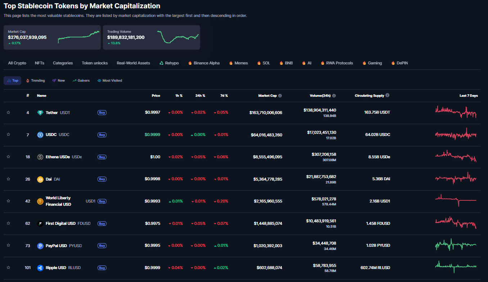This screenshot has width=488, height=282.
Task: Open the Ripple USD name link
Action: (x=56, y=268)
